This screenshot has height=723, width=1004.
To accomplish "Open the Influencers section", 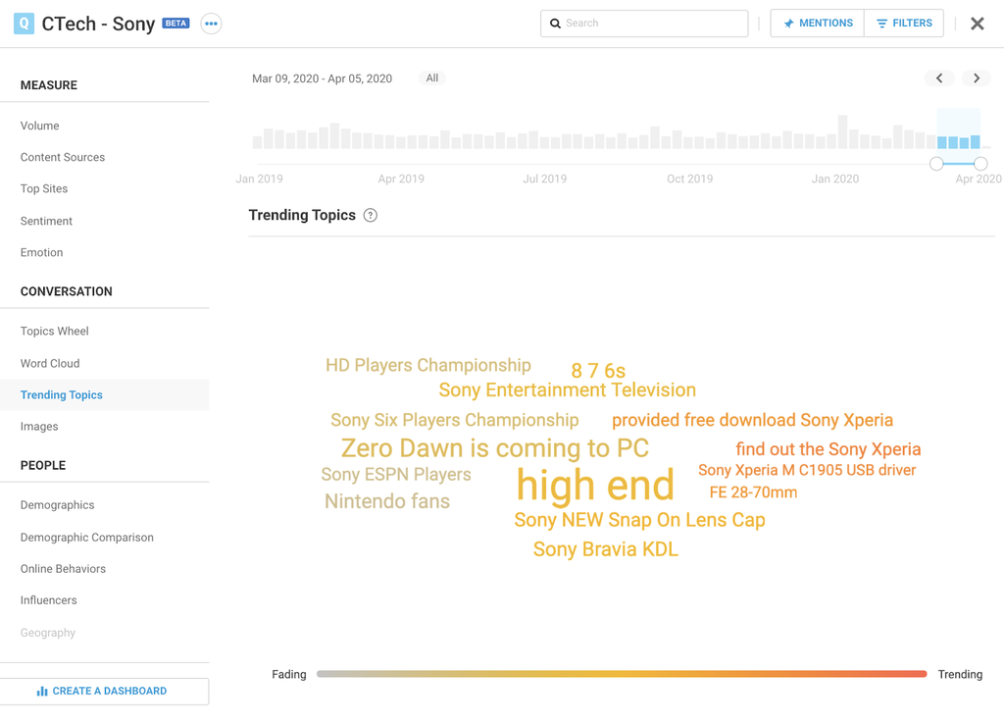I will (x=49, y=600).
